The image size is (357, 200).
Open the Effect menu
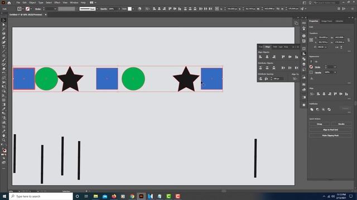[x=57, y=3]
